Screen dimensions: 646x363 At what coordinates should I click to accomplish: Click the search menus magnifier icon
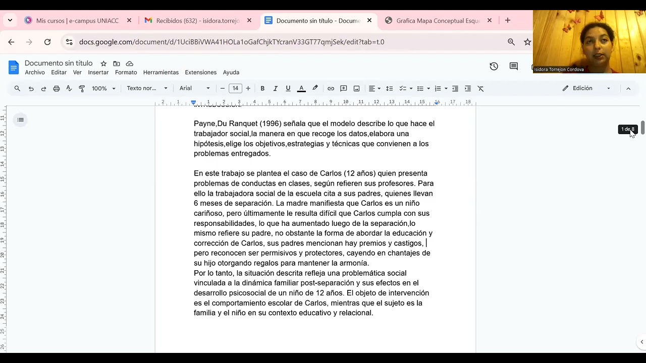pyautogui.click(x=17, y=88)
